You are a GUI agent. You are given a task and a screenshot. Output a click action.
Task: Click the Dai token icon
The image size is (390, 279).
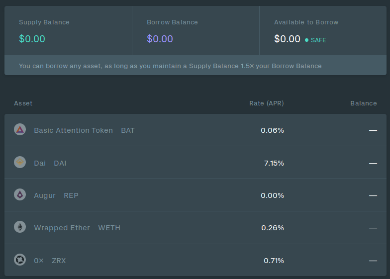point(20,162)
